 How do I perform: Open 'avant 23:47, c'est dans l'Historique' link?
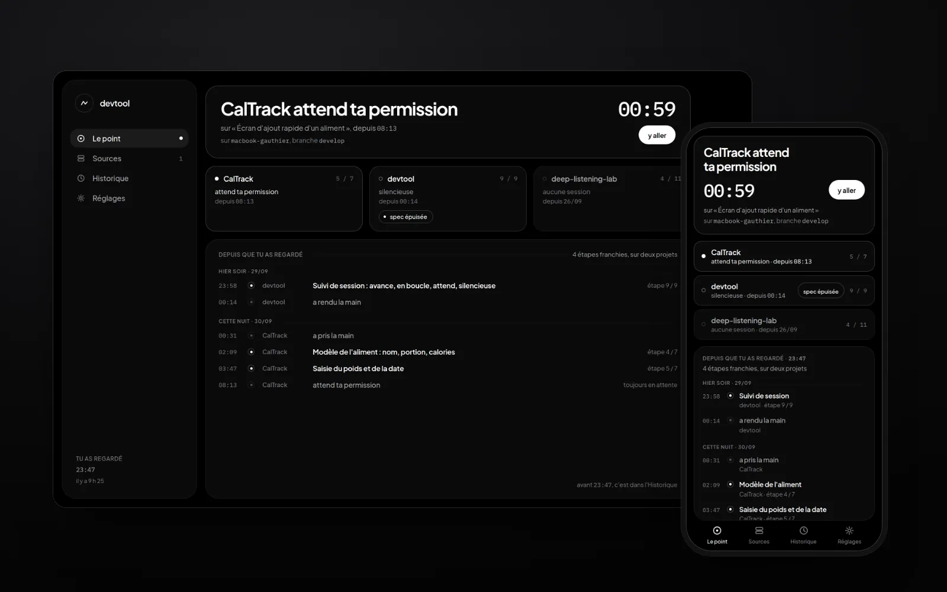(x=627, y=485)
